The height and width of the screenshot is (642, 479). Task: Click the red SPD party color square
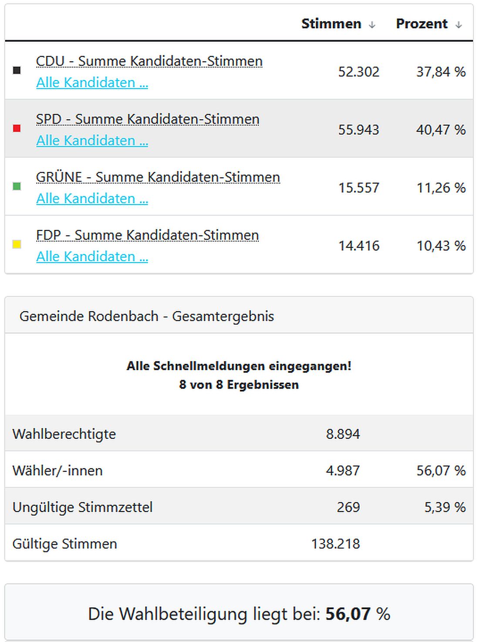[17, 128]
